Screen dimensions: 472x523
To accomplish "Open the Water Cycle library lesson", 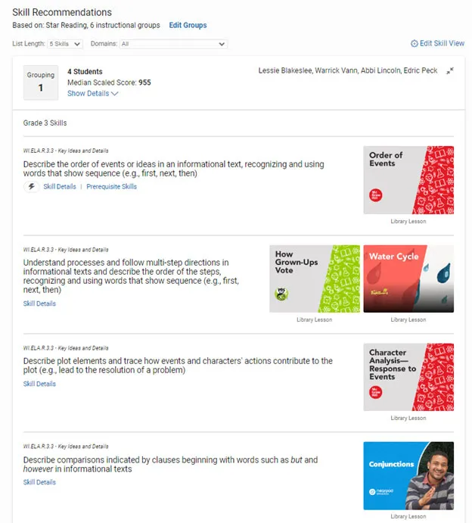I will click(x=408, y=279).
